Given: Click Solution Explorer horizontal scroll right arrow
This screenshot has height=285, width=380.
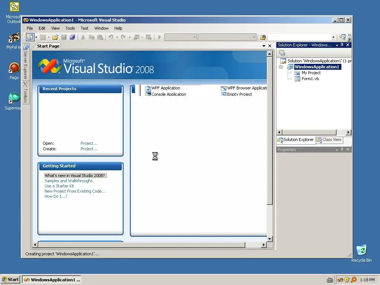Looking at the screenshot, I should click(x=348, y=132).
